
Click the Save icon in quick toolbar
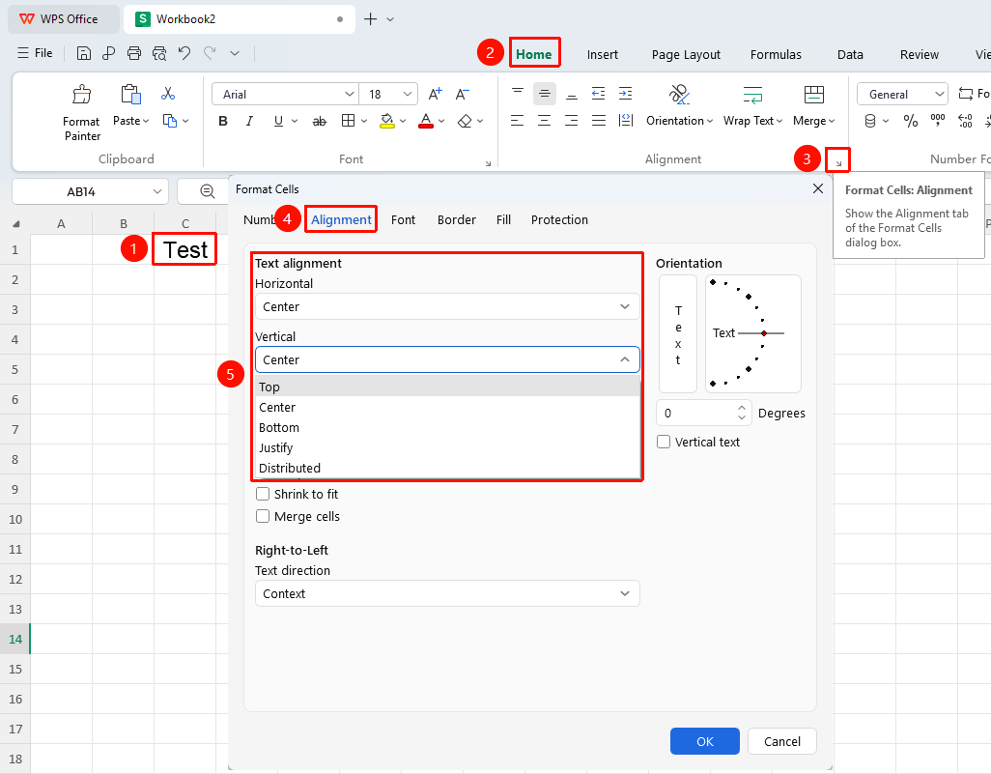(x=83, y=53)
